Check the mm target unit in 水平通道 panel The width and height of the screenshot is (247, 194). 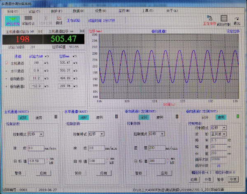pos(107,159)
